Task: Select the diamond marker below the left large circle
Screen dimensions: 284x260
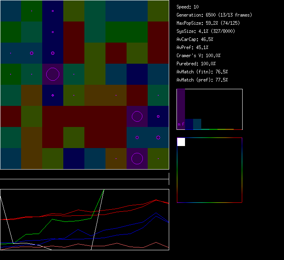Action: pyautogui.click(x=53, y=95)
